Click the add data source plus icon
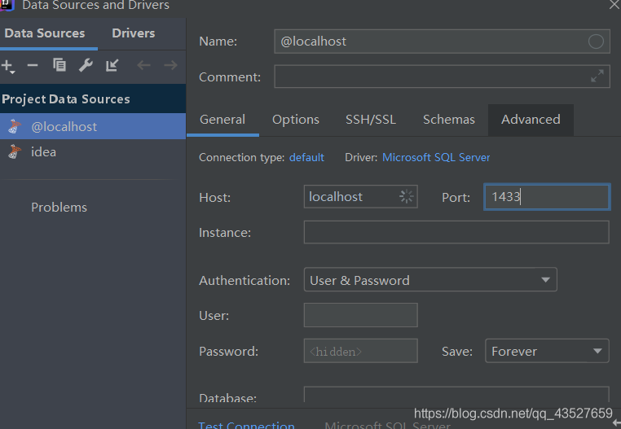The image size is (621, 429). pyautogui.click(x=7, y=65)
